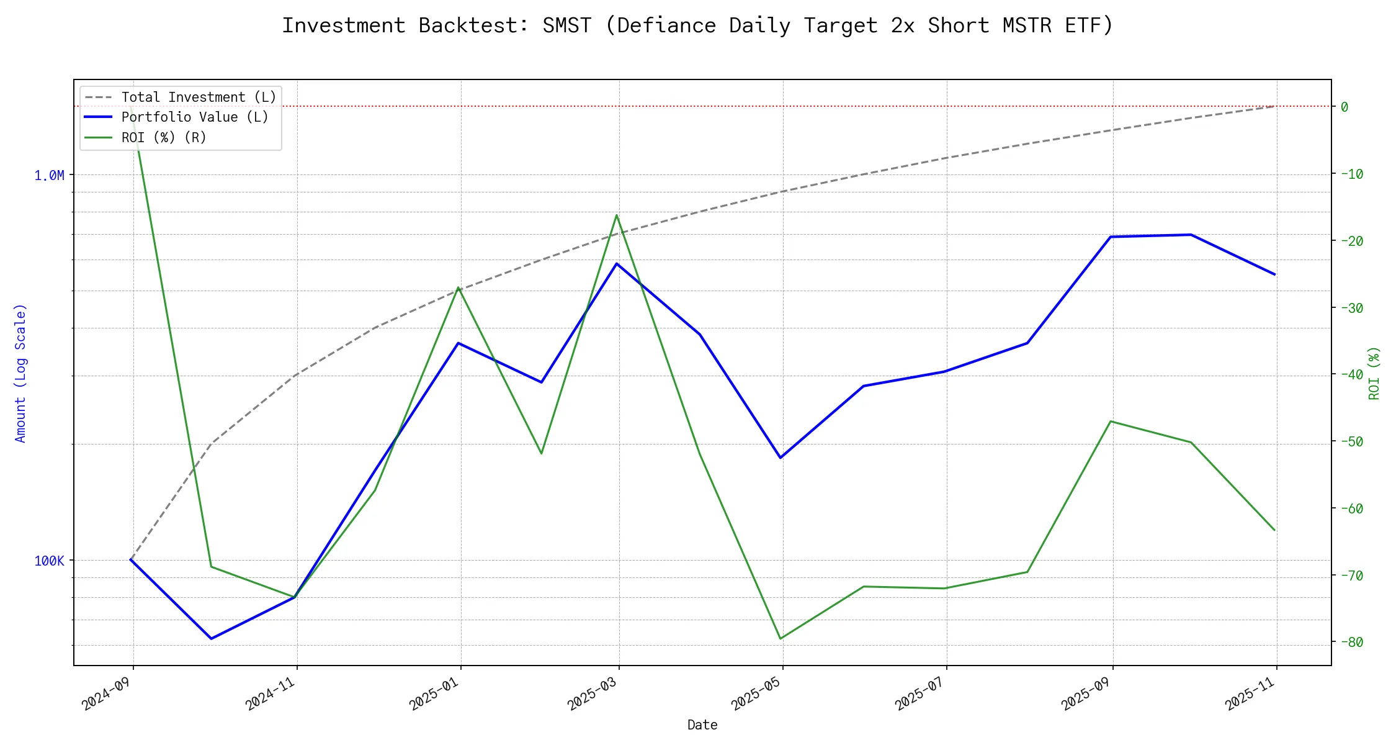Click the 2025-11 date tick label

(x=1250, y=693)
